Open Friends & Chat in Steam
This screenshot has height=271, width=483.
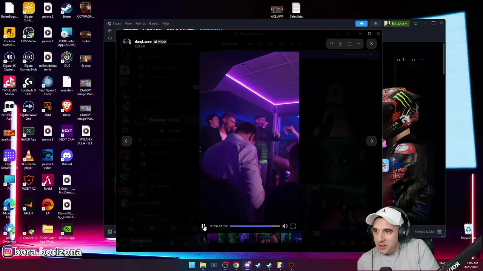tap(428, 232)
